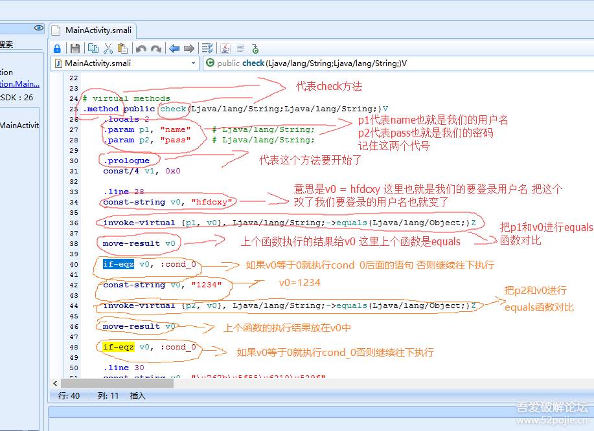Click .locals 2 on line 26
This screenshot has height=431, width=594.
pyautogui.click(x=126, y=119)
